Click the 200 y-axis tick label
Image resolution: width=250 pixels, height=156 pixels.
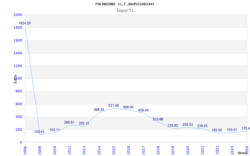[x=19, y=129]
